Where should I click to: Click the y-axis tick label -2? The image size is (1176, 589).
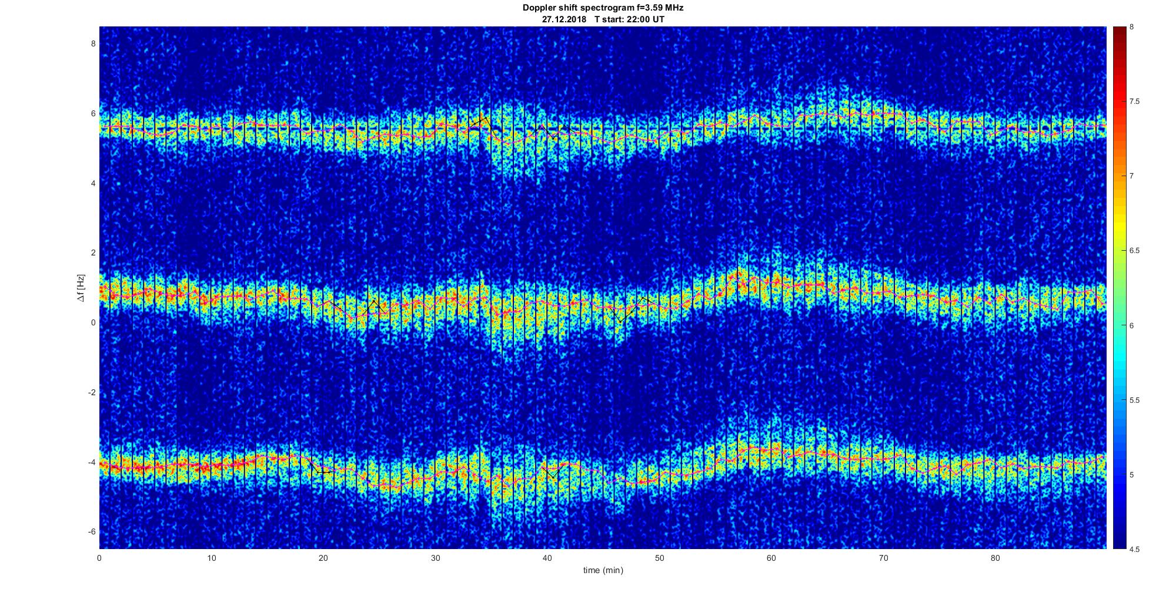[x=91, y=392]
